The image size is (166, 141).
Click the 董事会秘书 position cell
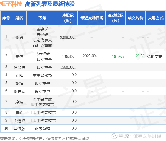click(42, 75)
